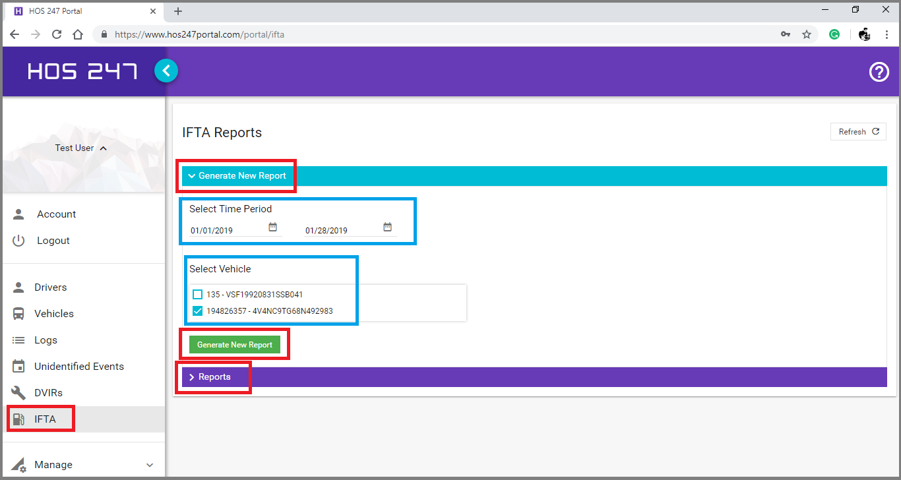Collapse the sidebar with the teal arrow button
The height and width of the screenshot is (480, 901).
coord(166,71)
